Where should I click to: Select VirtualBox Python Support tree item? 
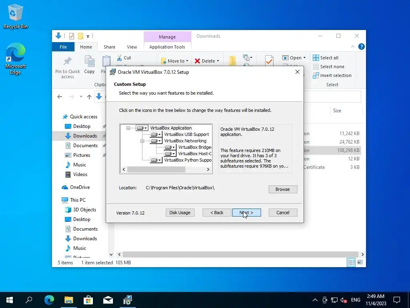(x=188, y=160)
